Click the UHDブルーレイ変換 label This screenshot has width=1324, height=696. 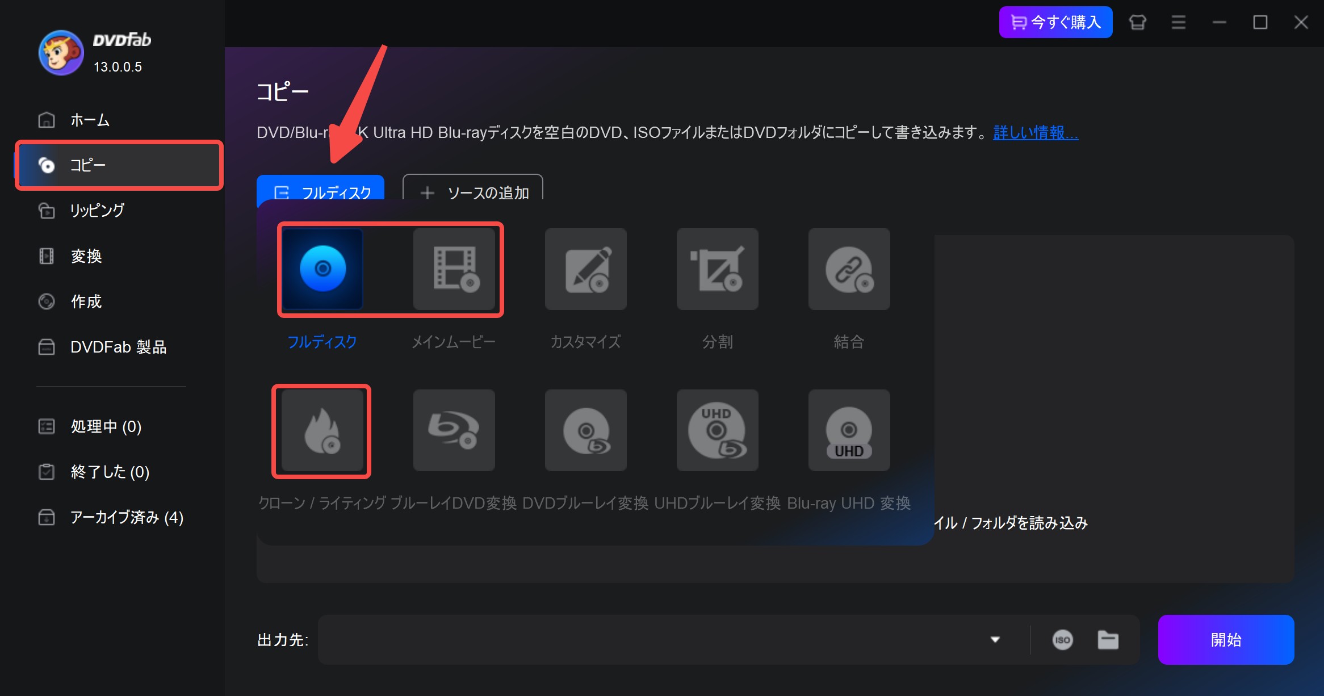point(717,503)
